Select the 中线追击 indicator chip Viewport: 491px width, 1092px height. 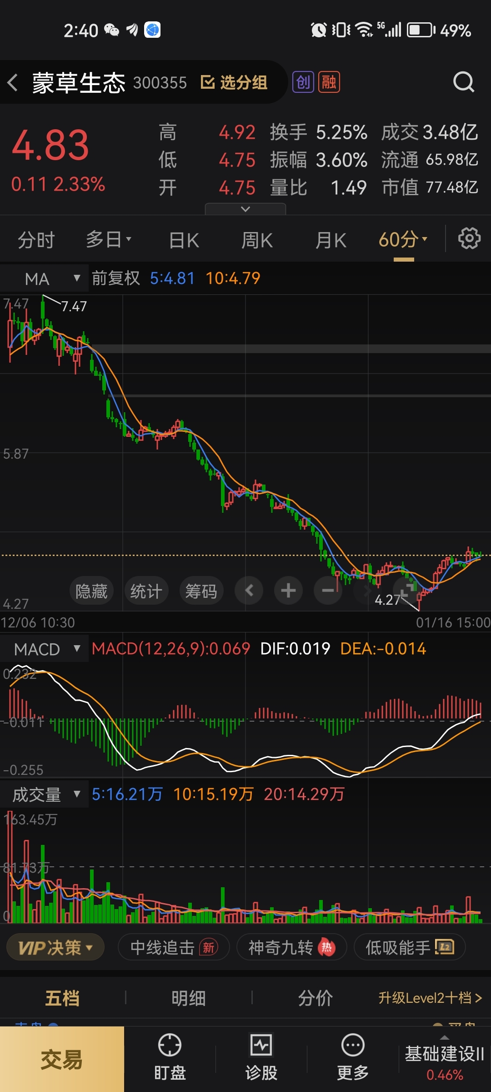(x=174, y=947)
